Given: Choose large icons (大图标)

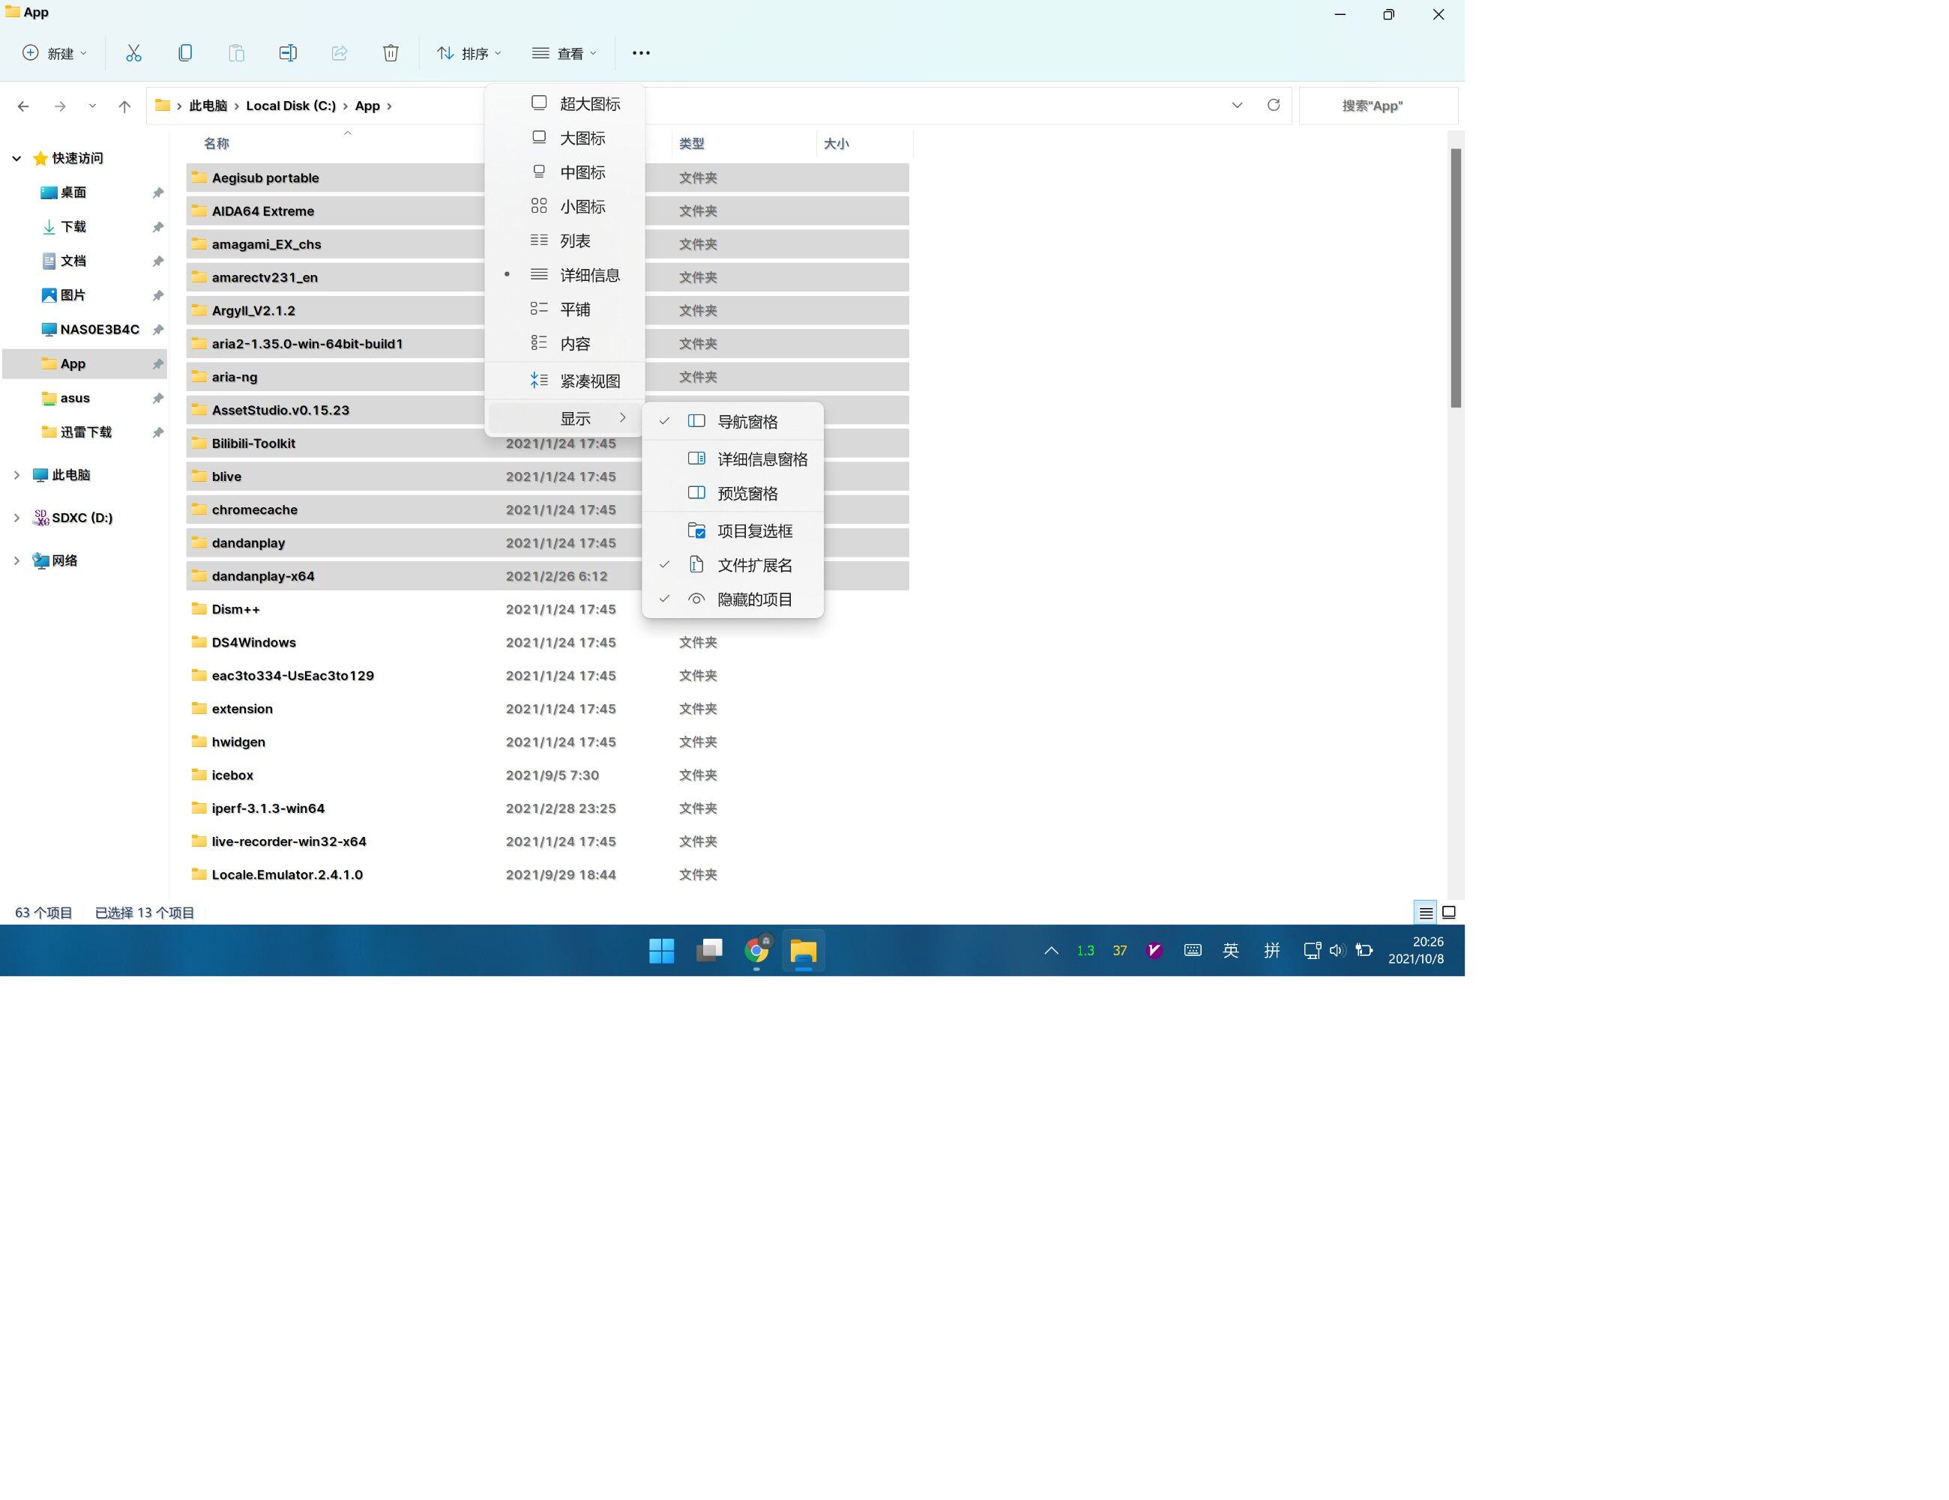Looking at the screenshot, I should [565, 138].
